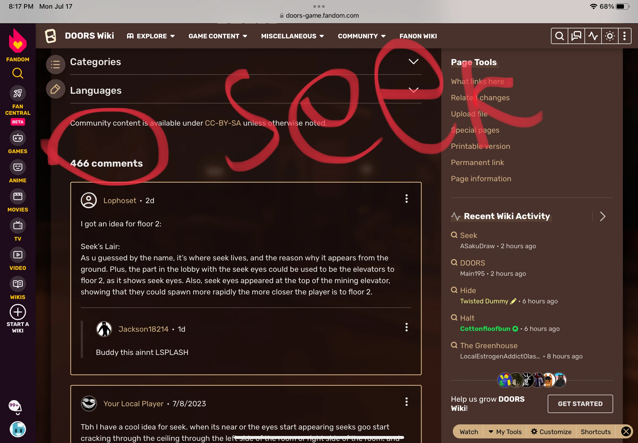Open search from the top-right magnifier icon
The width and height of the screenshot is (638, 443).
[x=559, y=36]
